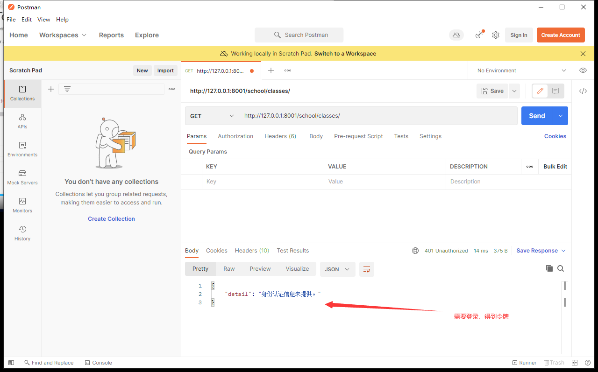Open the APIs sidebar section
Image resolution: width=598 pixels, height=372 pixels.
point(22,121)
